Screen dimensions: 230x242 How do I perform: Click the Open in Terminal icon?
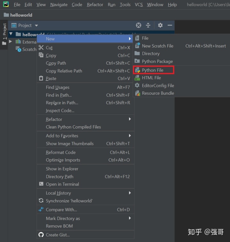pos(41,184)
